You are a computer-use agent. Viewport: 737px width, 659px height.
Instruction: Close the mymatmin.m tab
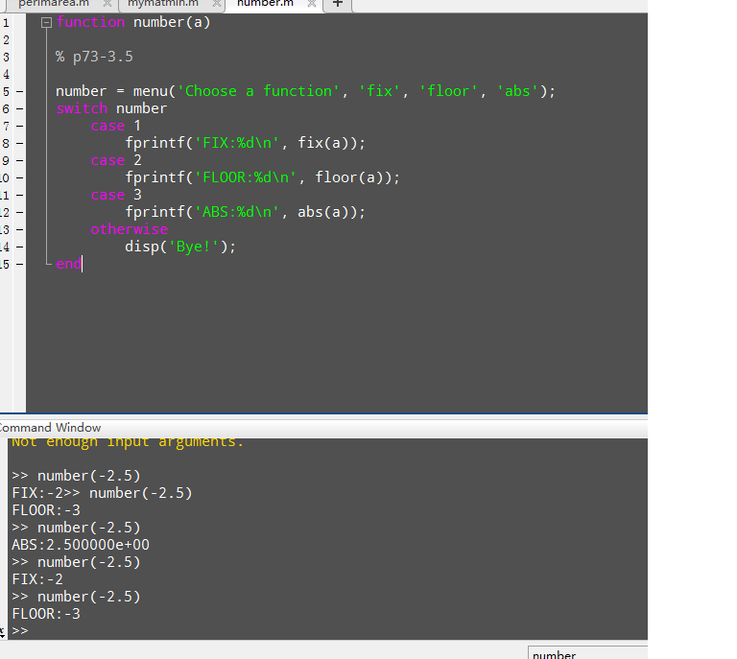[x=216, y=4]
